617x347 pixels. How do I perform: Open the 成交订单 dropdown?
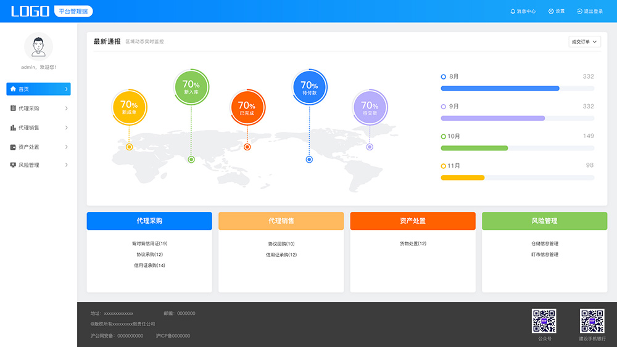pos(584,42)
